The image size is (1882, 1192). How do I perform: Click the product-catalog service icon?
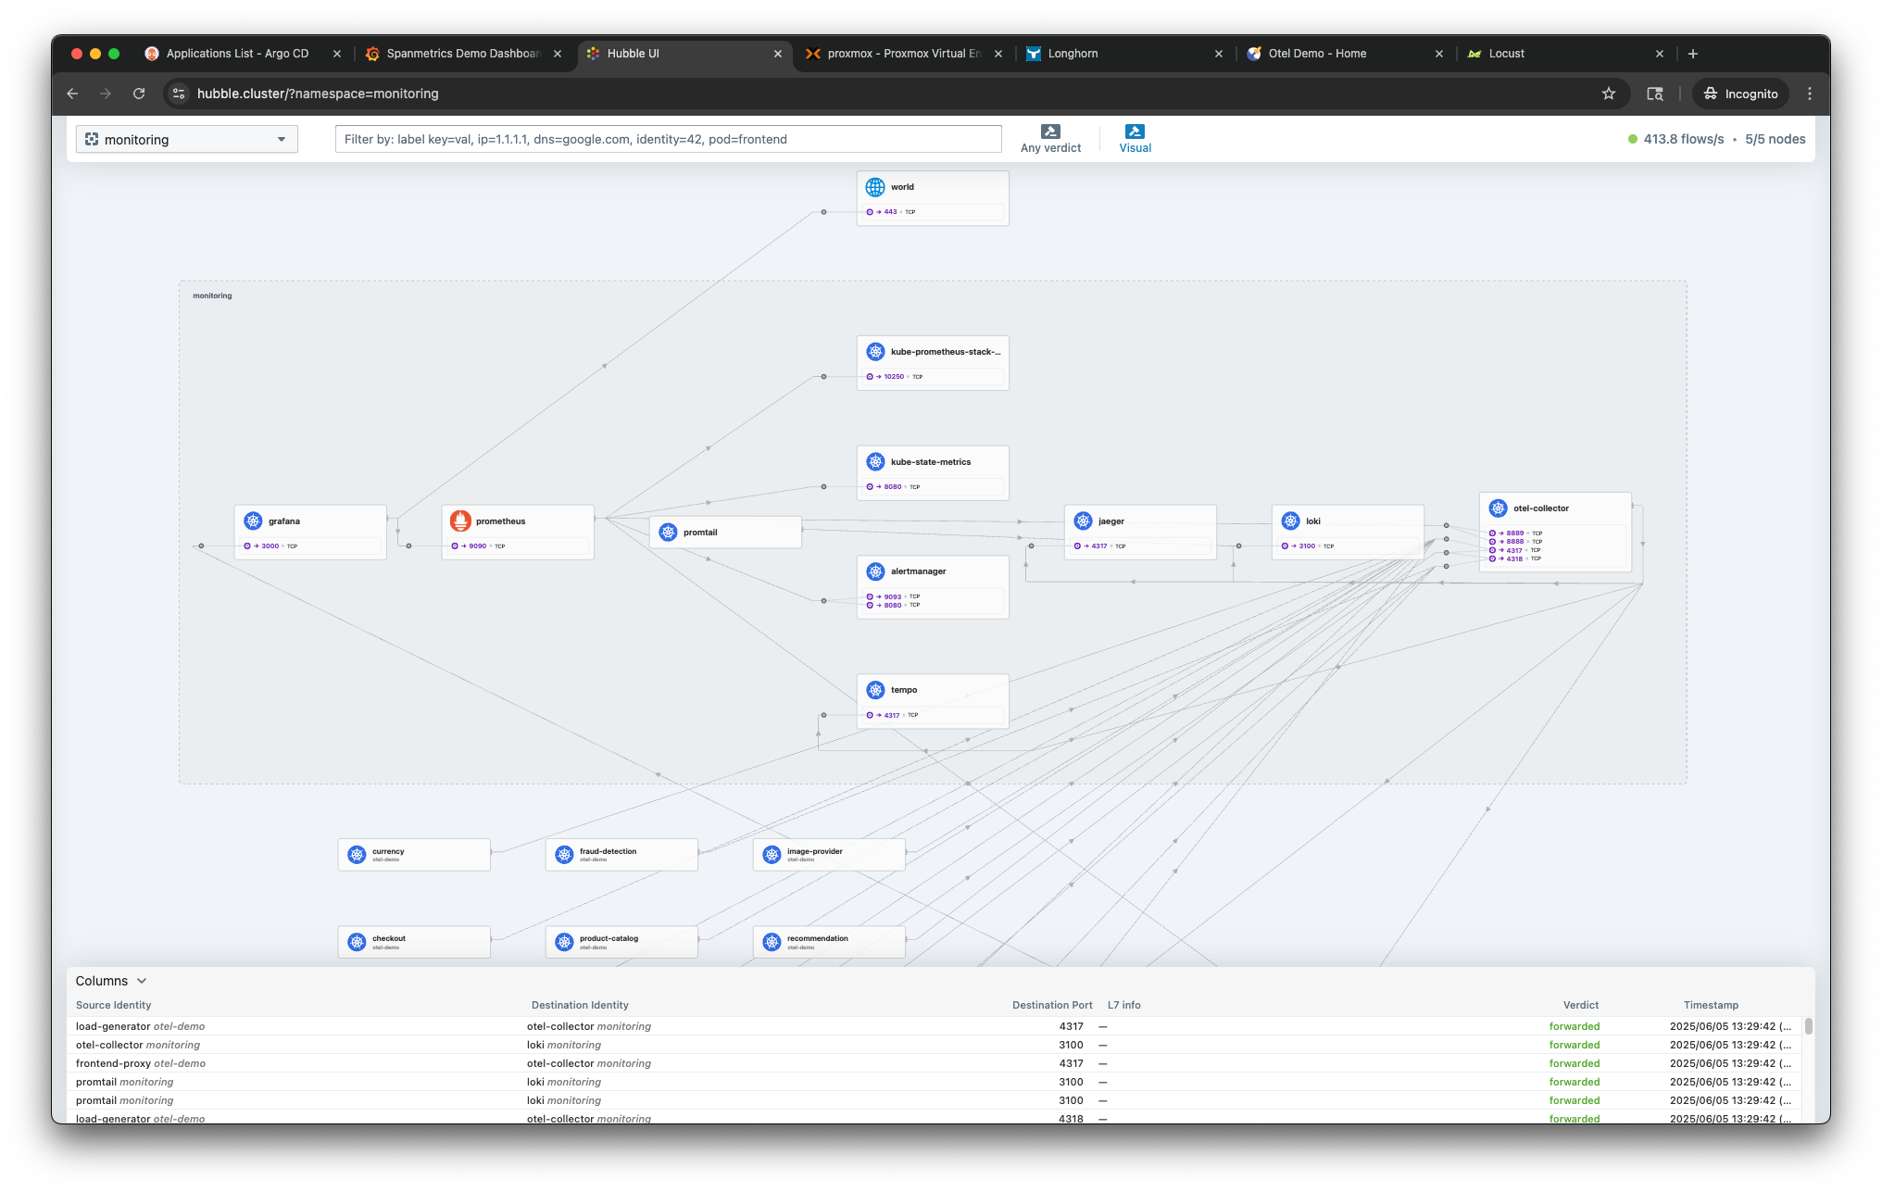[x=564, y=942]
